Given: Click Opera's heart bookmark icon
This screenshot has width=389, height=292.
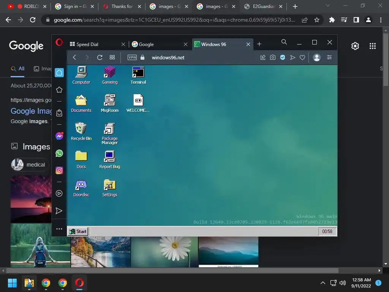Looking at the screenshot, I should [302, 57].
